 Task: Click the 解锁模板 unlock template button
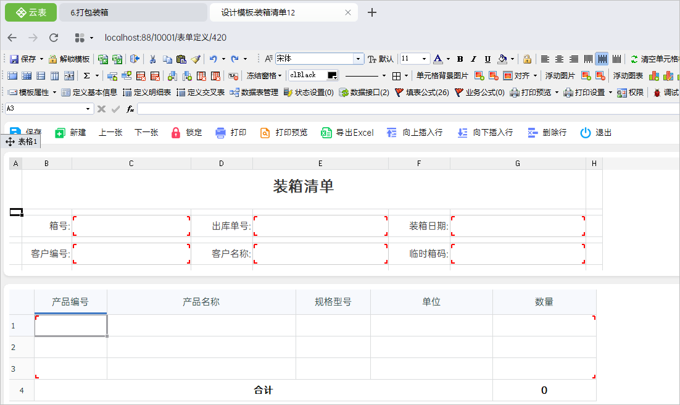69,59
